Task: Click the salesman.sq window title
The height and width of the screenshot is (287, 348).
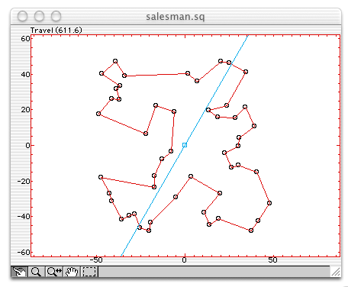Action: click(176, 17)
